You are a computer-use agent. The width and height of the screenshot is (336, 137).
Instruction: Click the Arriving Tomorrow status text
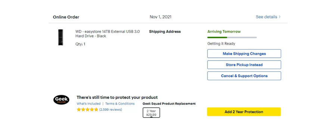224,32
